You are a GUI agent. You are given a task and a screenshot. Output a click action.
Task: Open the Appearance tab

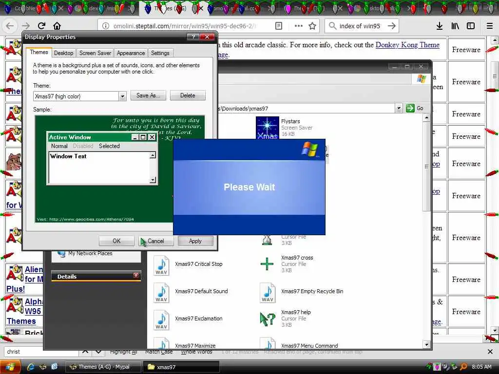coord(131,53)
